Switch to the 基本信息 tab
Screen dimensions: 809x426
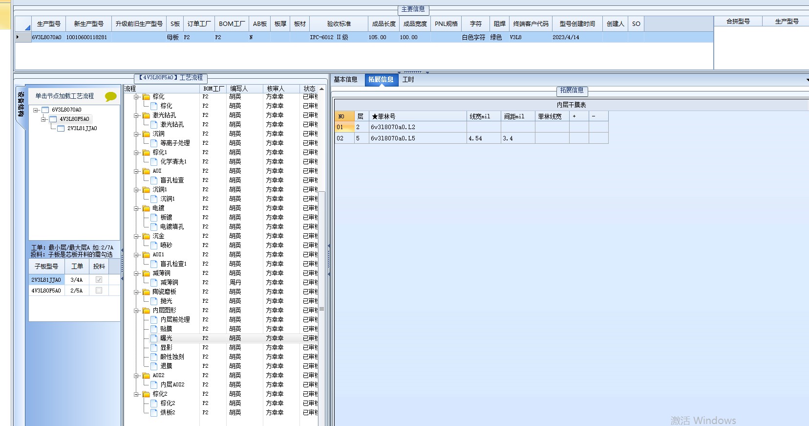click(345, 80)
